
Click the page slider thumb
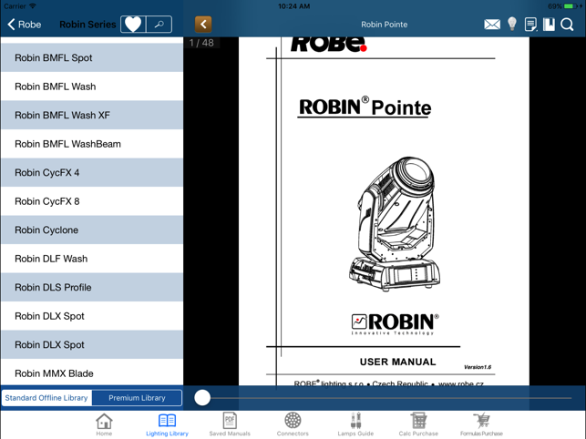point(202,398)
